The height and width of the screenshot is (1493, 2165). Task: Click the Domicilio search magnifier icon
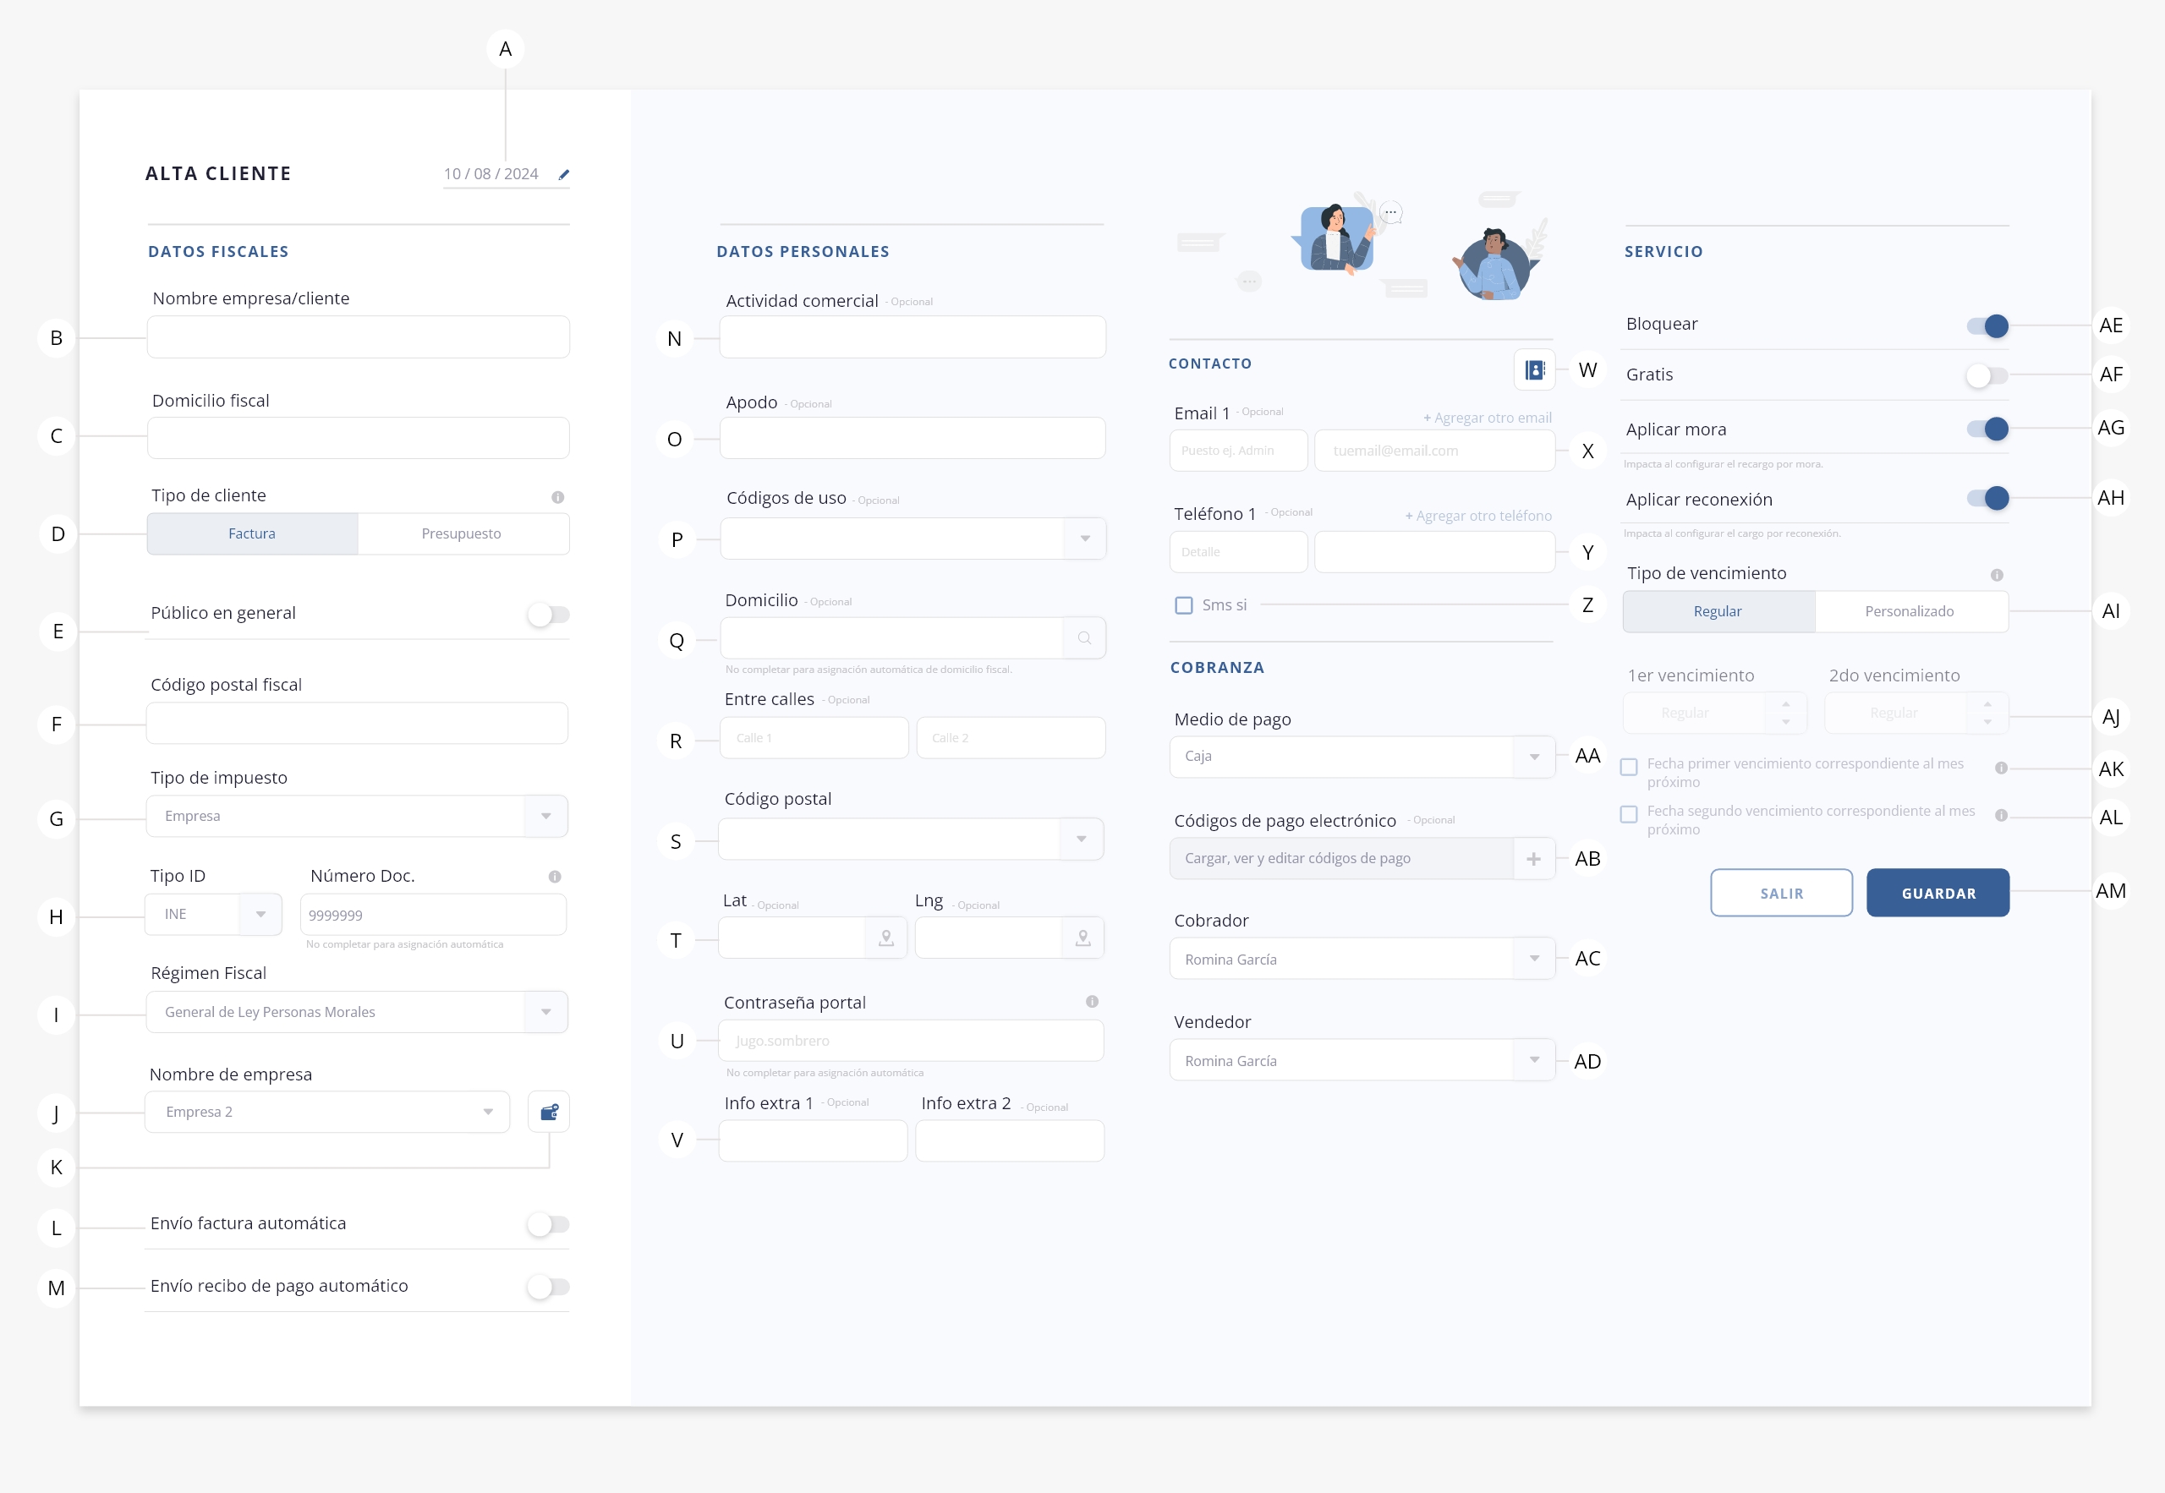click(x=1084, y=638)
